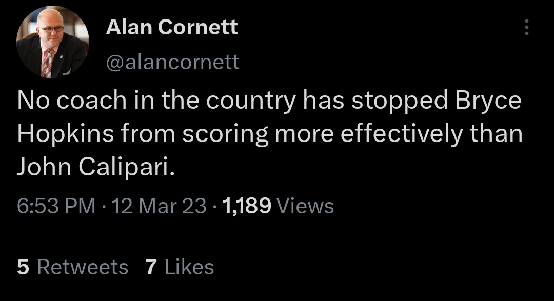Open the Alan Cornett display name
Viewport: 554px width, 301px height.
(171, 27)
